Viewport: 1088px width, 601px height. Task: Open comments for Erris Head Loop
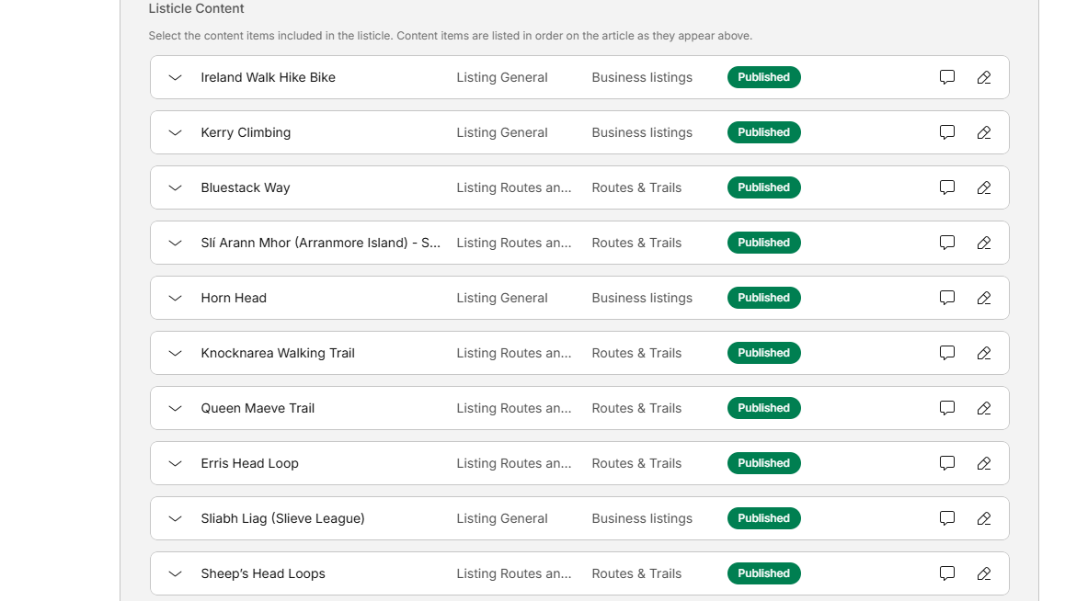pos(947,463)
